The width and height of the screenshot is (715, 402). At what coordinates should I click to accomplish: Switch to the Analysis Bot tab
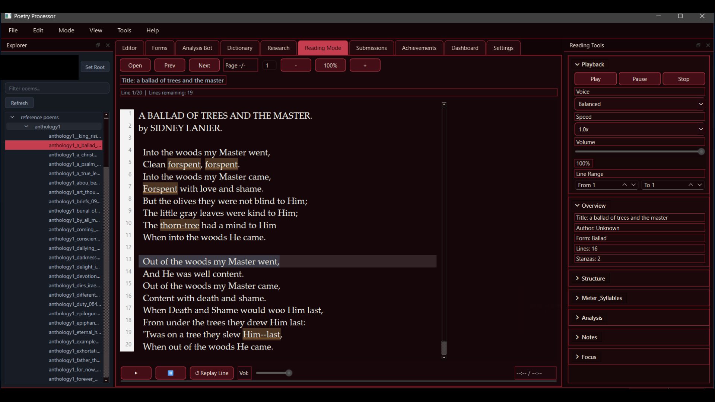pos(197,48)
